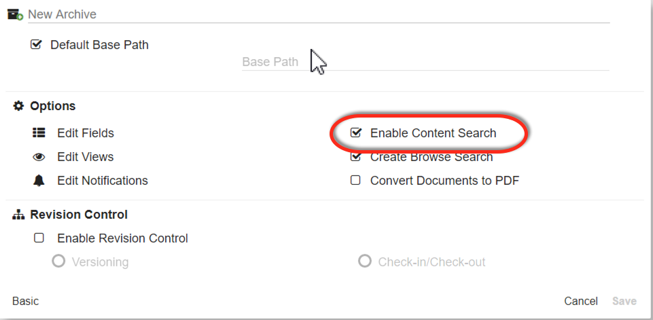Open the Edit Fields link
The height and width of the screenshot is (320, 653).
pos(86,133)
